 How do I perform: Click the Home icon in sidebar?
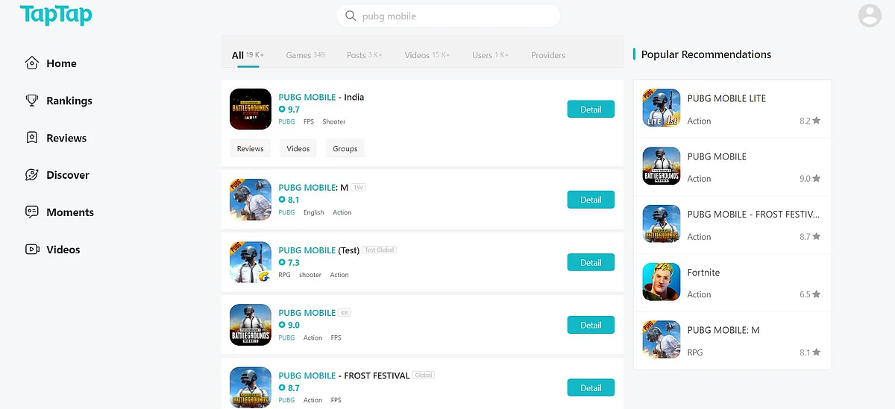coord(31,63)
